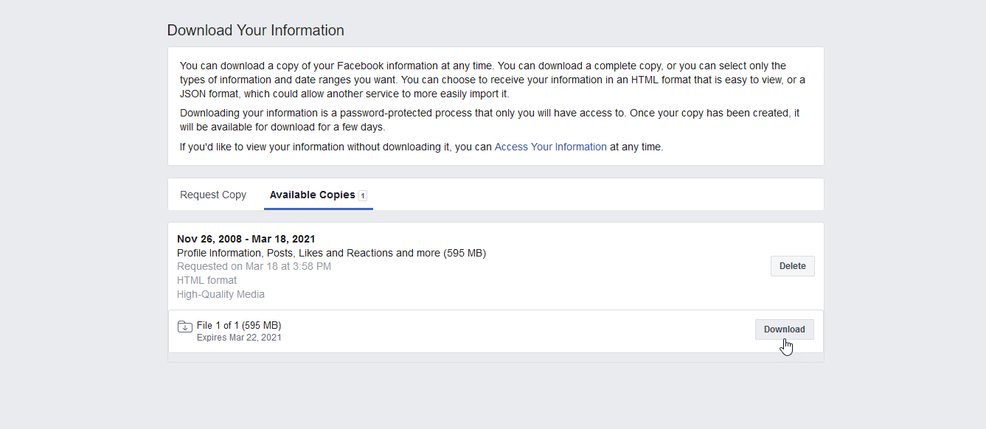
Task: Delete the available copy
Action: (793, 266)
